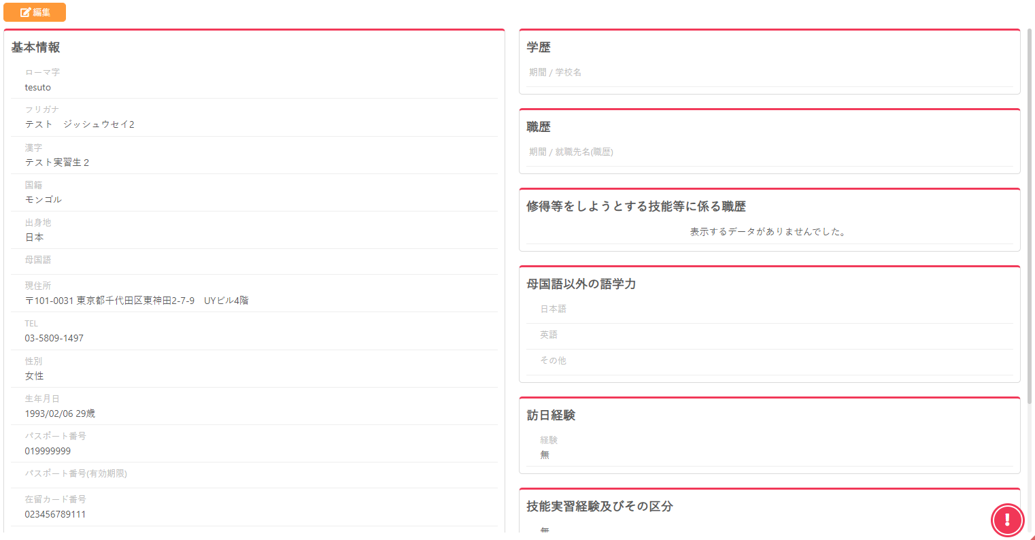This screenshot has height=540, width=1035.
Task: Click the 表示するデータがありませんでした message
Action: coord(768,232)
